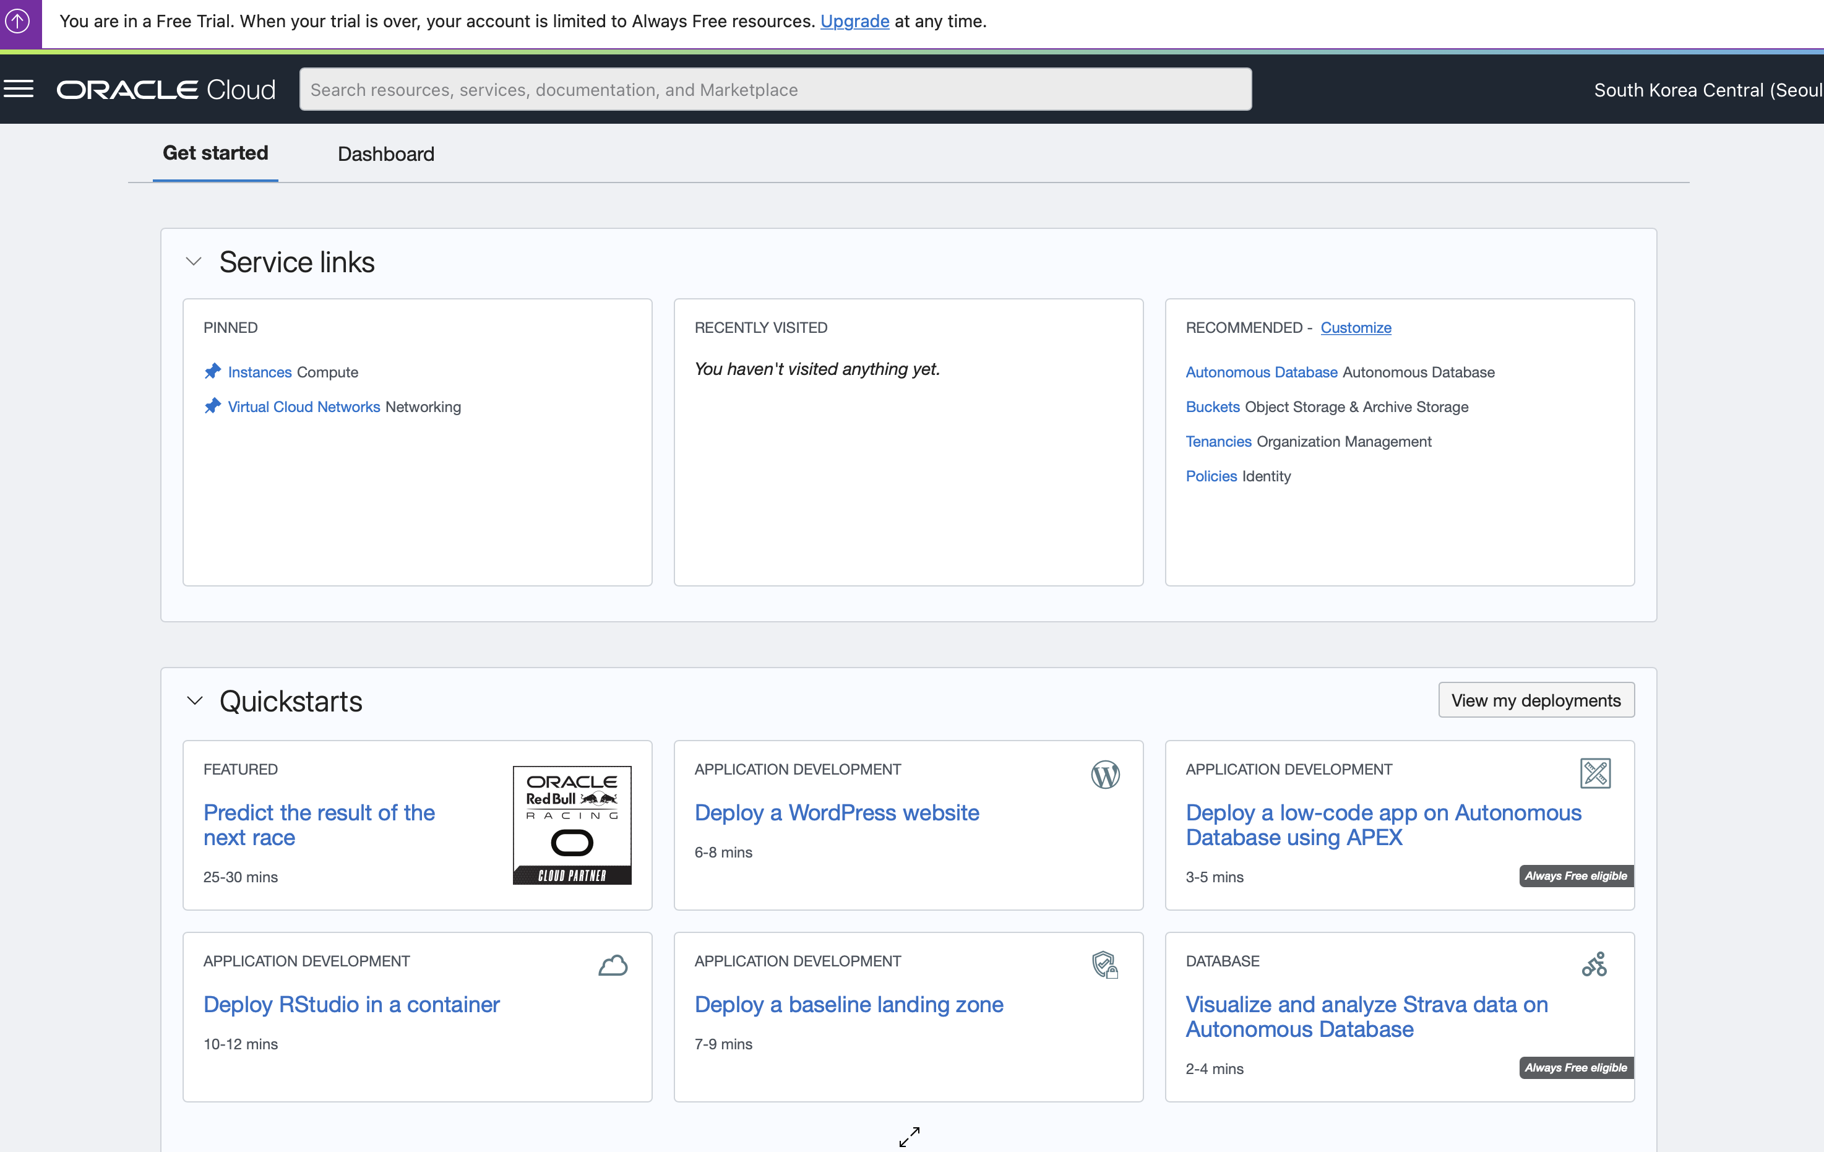Viewport: 1824px width, 1152px height.
Task: Open Deploy a low-code app using APEX
Action: (1383, 825)
